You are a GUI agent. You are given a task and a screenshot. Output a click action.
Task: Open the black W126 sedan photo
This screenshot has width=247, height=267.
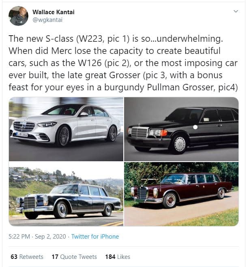[x=181, y=129]
